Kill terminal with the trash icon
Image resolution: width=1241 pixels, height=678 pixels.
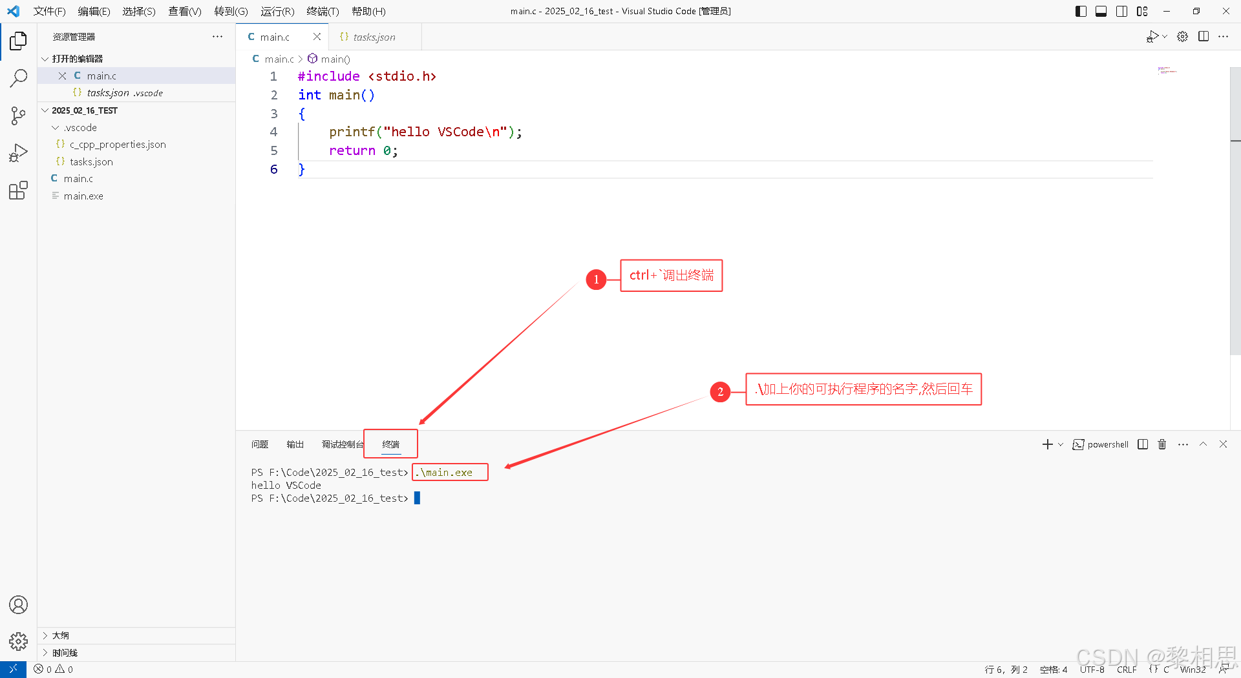point(1162,444)
